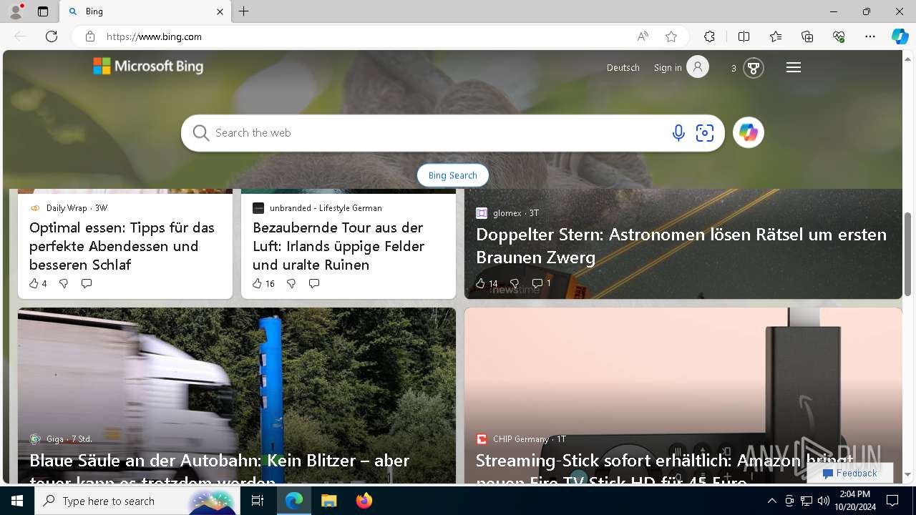
Task: Switch language to Deutsch
Action: [x=623, y=67]
